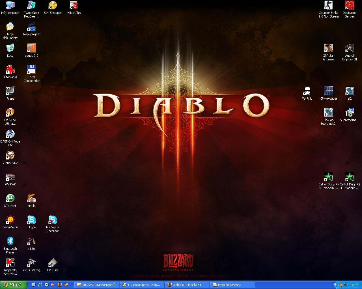The width and height of the screenshot is (362, 289).
Task: Switch to 10322621(Niedostępny) taskbar window
Action: tap(96, 285)
